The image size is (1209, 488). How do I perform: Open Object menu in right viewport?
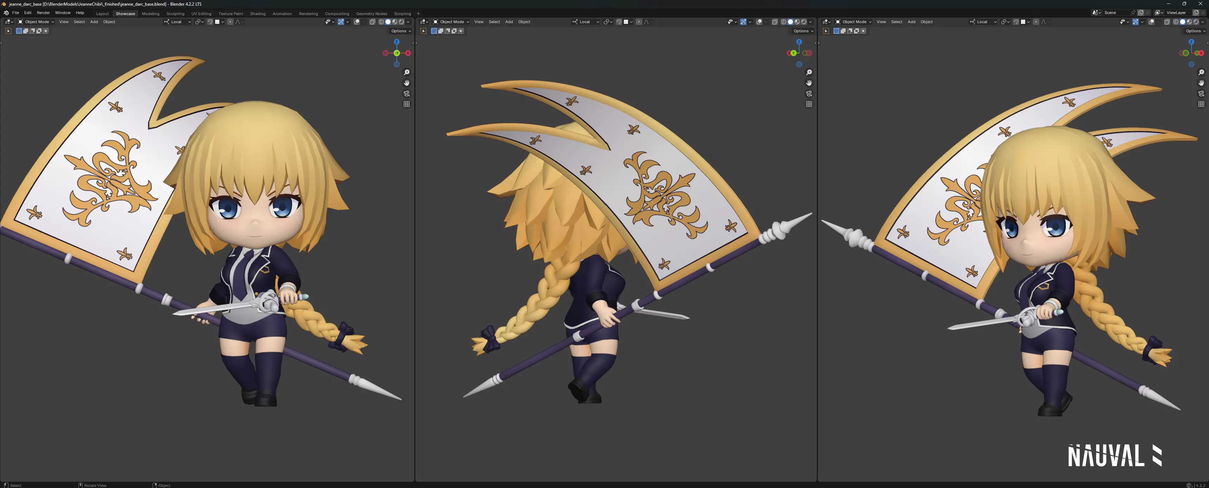pyautogui.click(x=926, y=21)
